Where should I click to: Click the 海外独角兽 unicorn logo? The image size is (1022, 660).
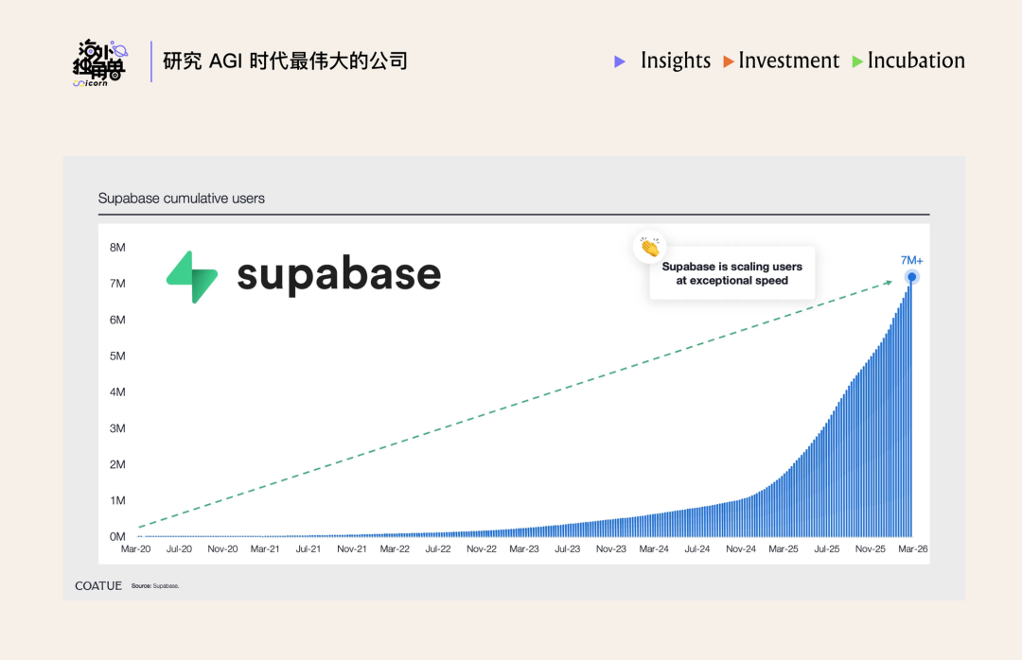(x=99, y=62)
